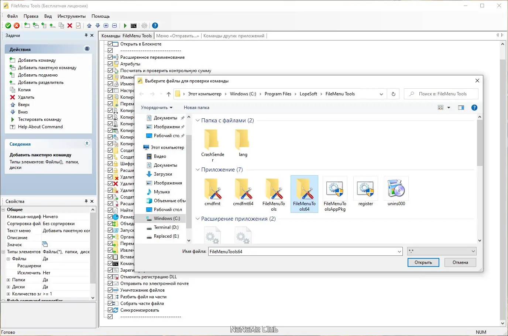
Task: Click the red X delete toolbar icon
Action: point(70,26)
